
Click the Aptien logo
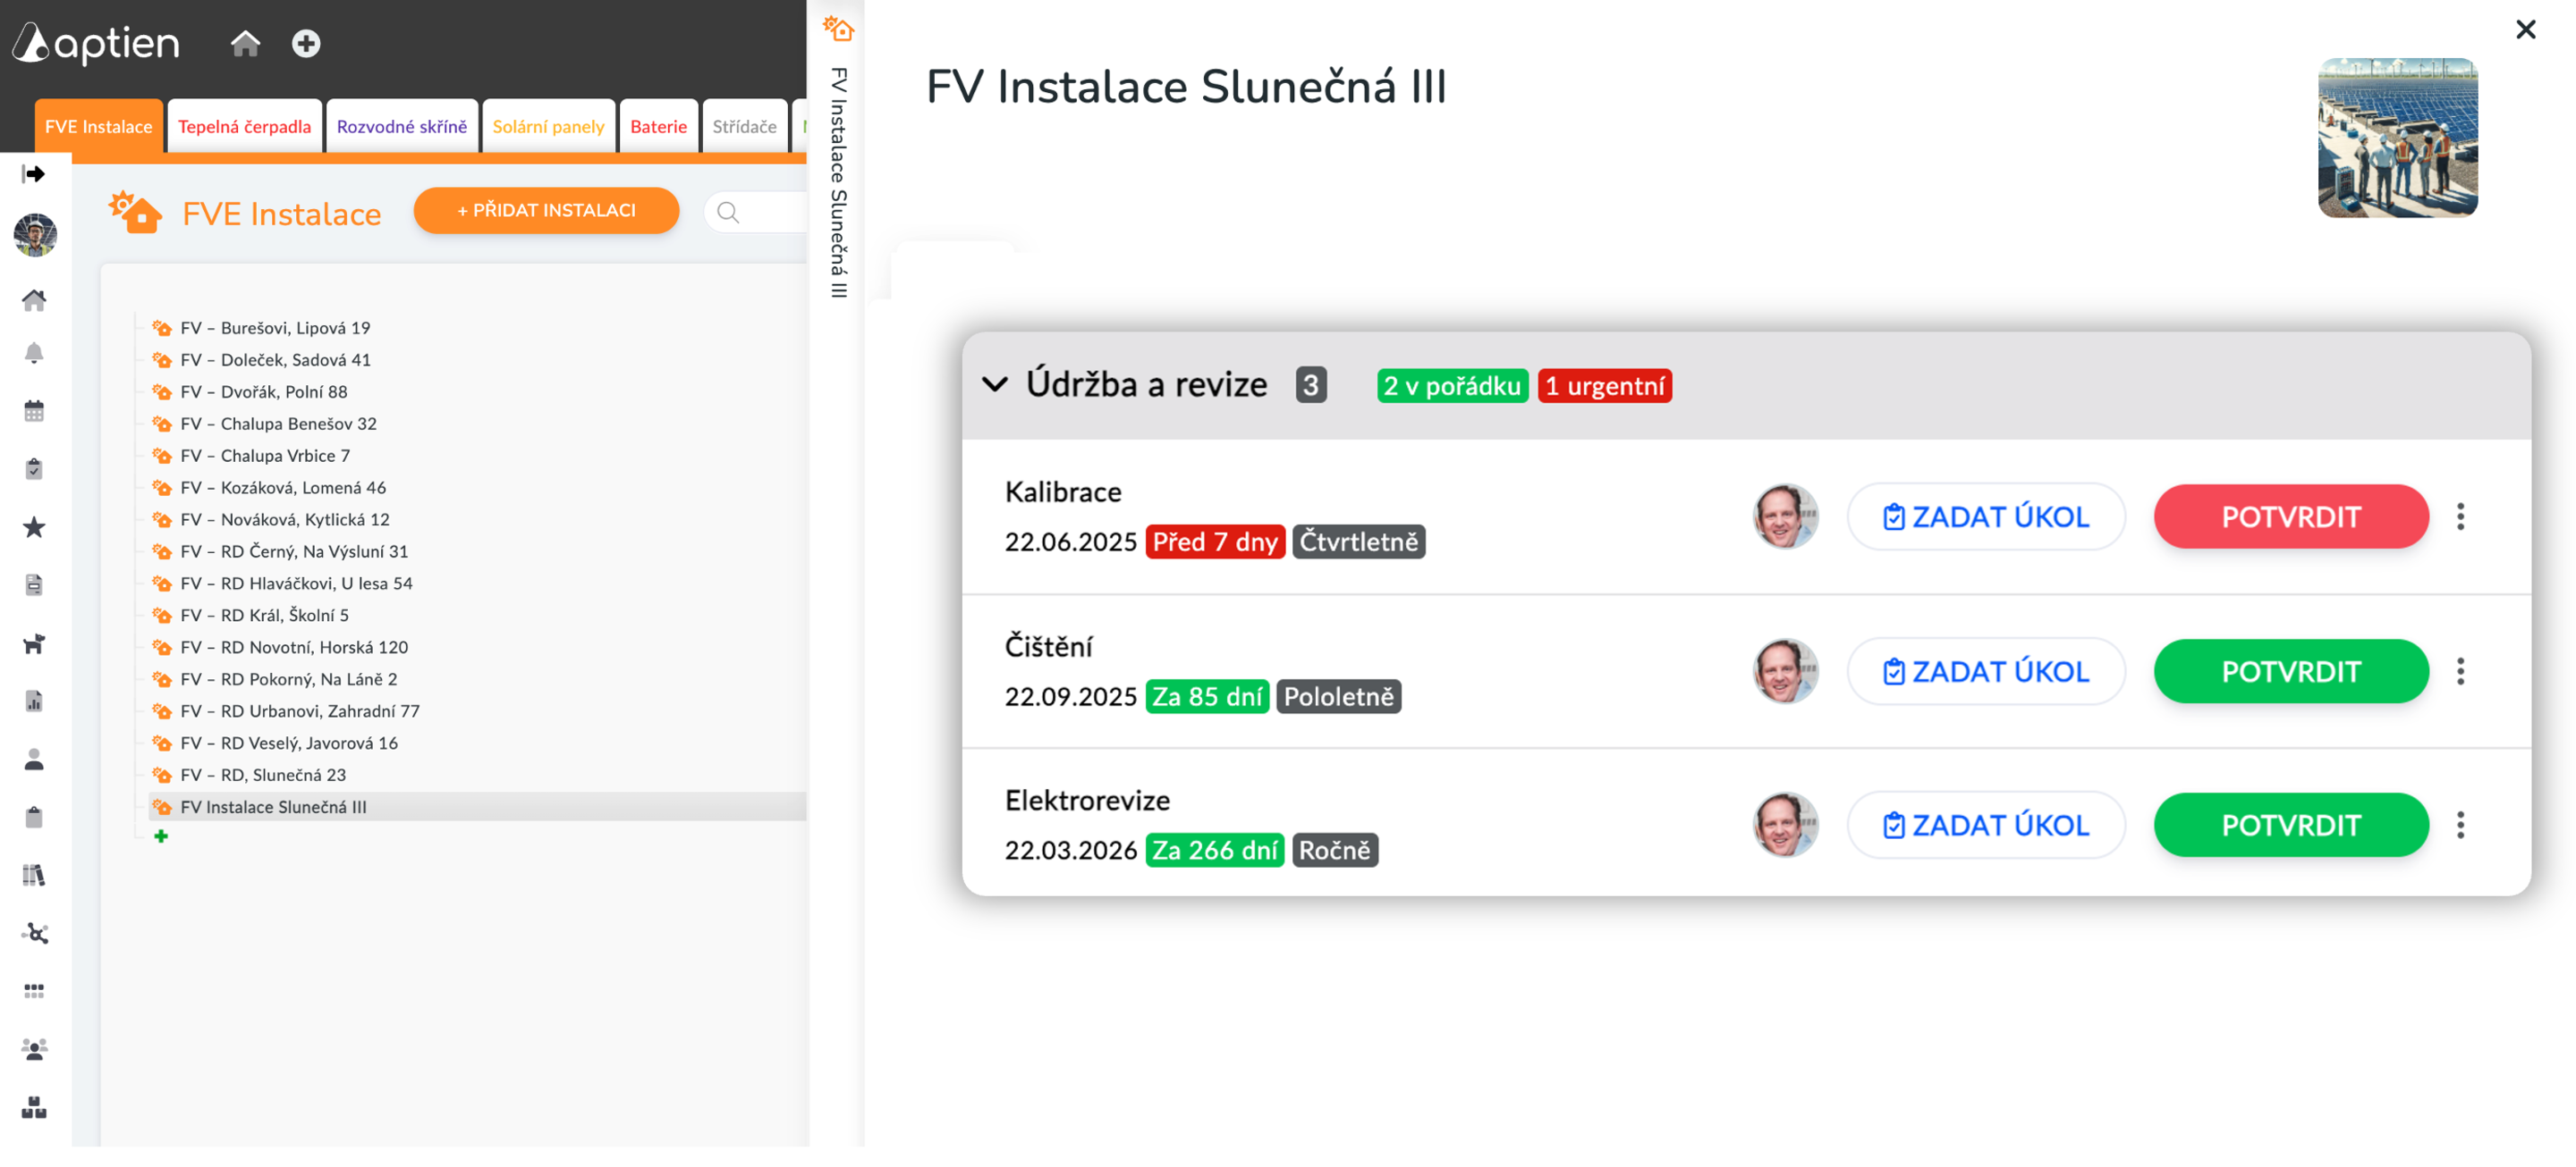[x=96, y=43]
